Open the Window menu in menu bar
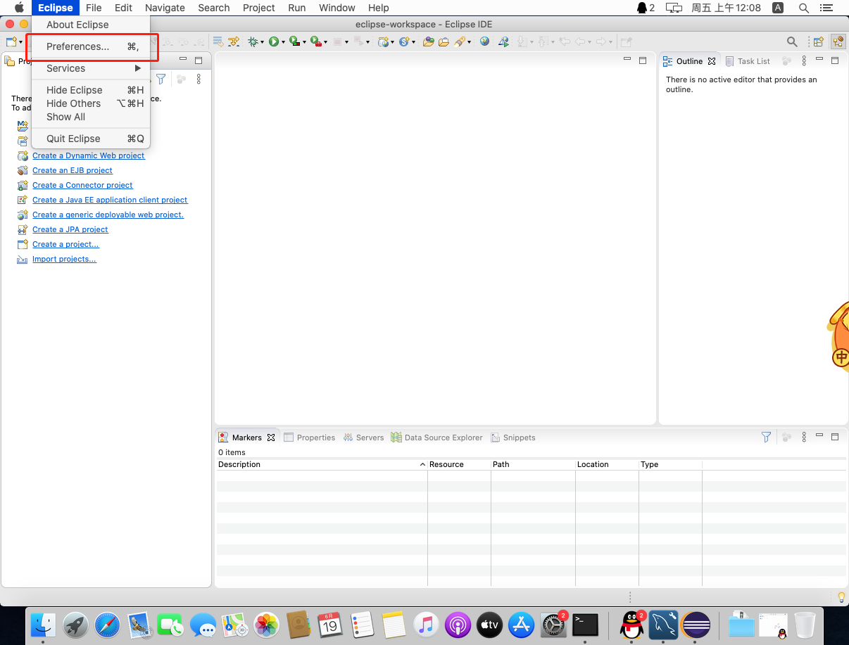 pyautogui.click(x=337, y=8)
